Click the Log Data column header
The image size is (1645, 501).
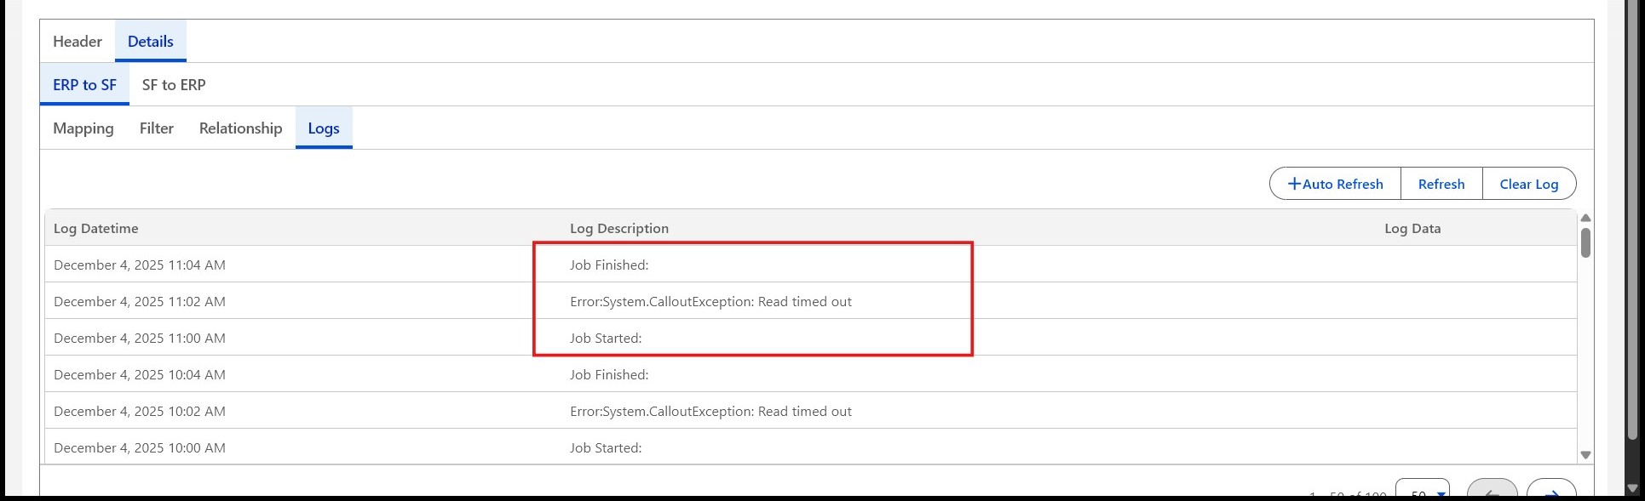coord(1412,228)
